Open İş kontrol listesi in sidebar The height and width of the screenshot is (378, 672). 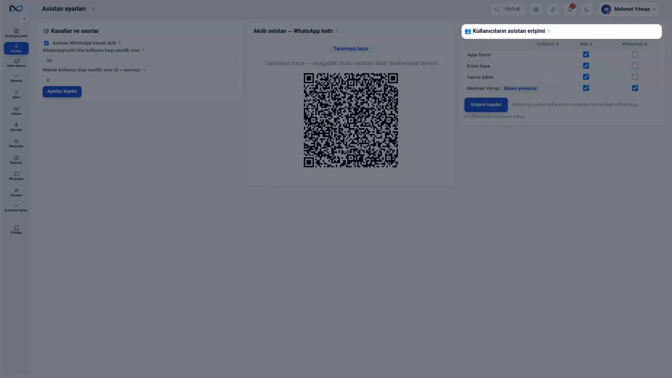pyautogui.click(x=16, y=207)
